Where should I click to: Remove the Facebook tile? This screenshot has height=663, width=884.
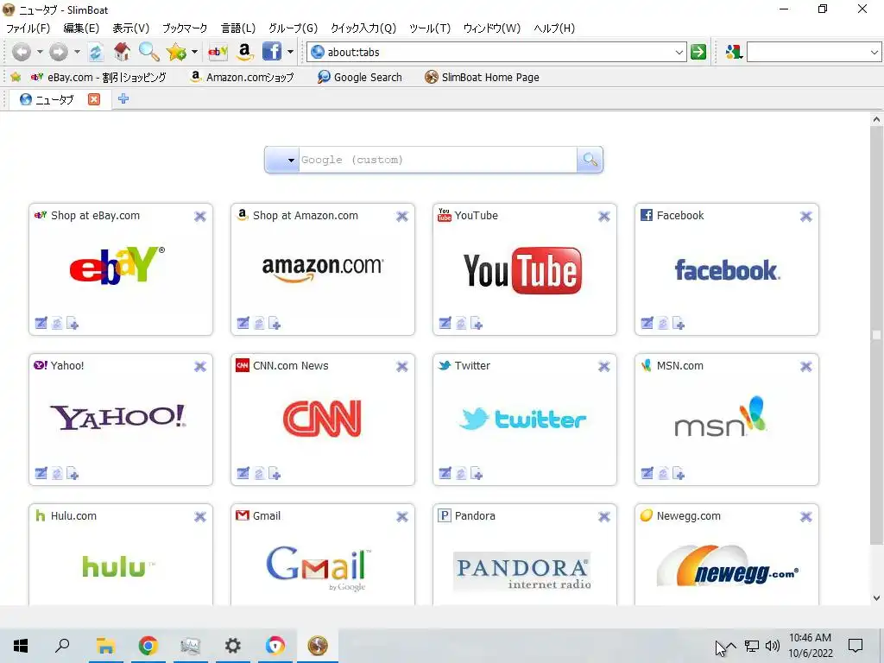[x=806, y=216]
